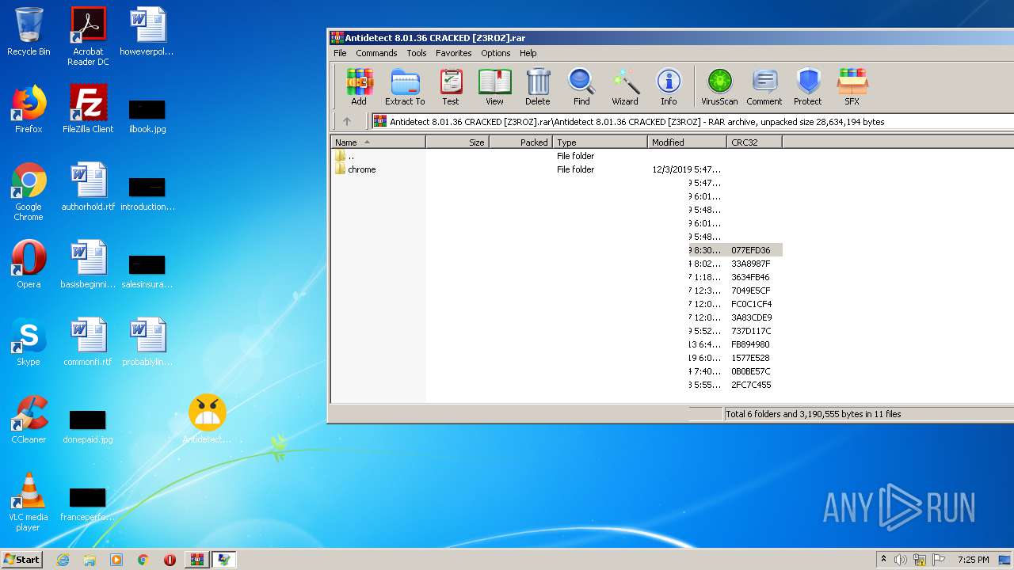Click the Test archive icon
The width and height of the screenshot is (1014, 570).
pyautogui.click(x=451, y=86)
